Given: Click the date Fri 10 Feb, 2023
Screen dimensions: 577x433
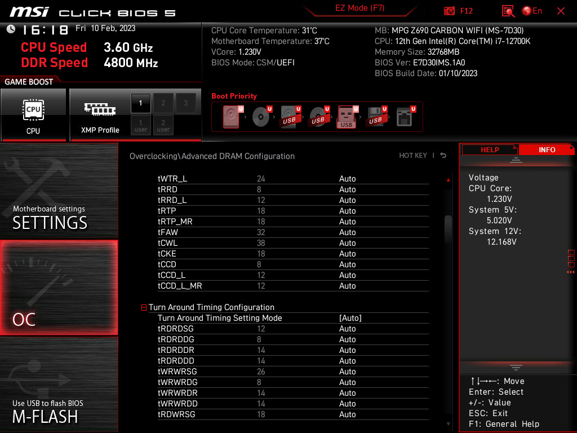Looking at the screenshot, I should click(105, 28).
